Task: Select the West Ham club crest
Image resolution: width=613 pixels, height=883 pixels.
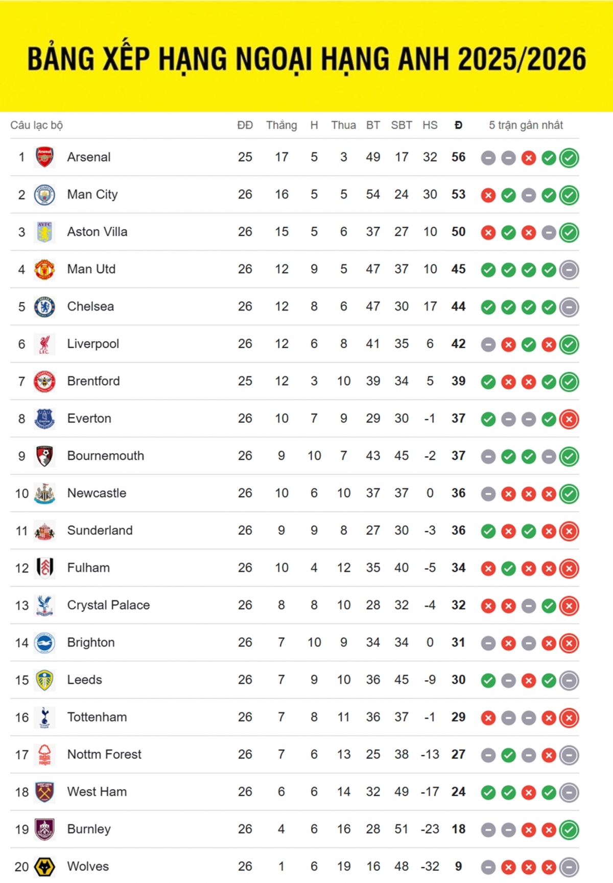Action: [x=44, y=792]
